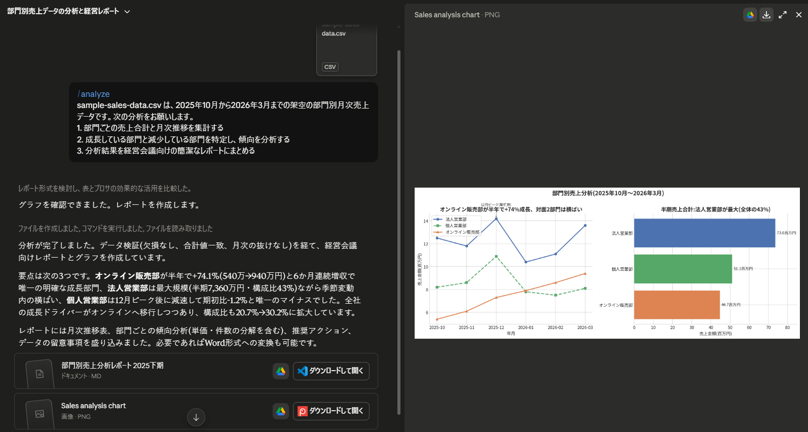Save the MD report to Google Drive
This screenshot has height=432, width=808.
coord(281,371)
